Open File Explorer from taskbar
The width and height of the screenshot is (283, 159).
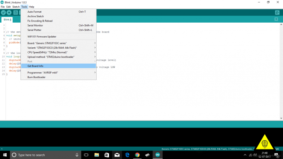[97, 155]
